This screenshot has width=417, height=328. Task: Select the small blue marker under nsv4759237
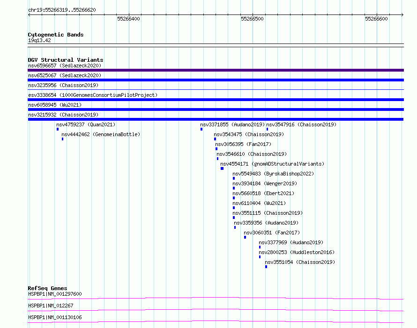[x=58, y=129]
